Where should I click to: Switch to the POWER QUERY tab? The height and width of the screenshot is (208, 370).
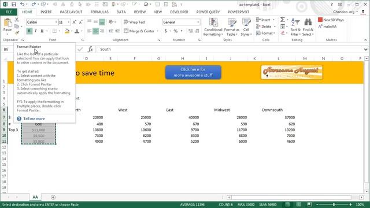208,12
